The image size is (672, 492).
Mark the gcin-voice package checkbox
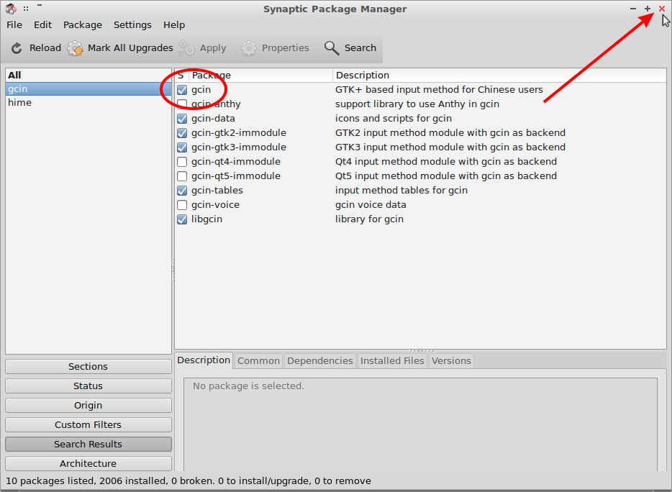(182, 205)
